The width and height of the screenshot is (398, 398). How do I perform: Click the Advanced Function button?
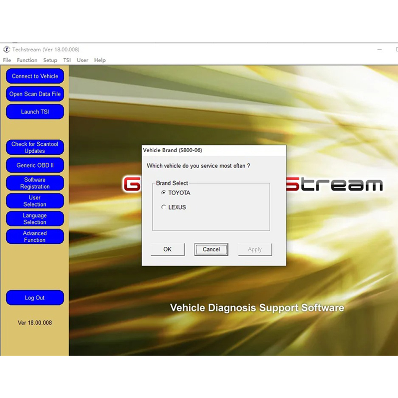[x=35, y=237]
